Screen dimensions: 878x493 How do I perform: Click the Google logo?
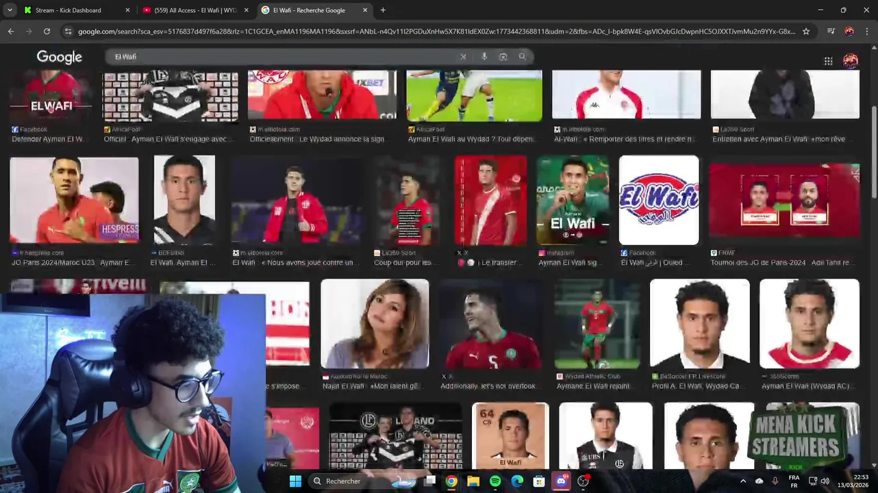click(59, 57)
